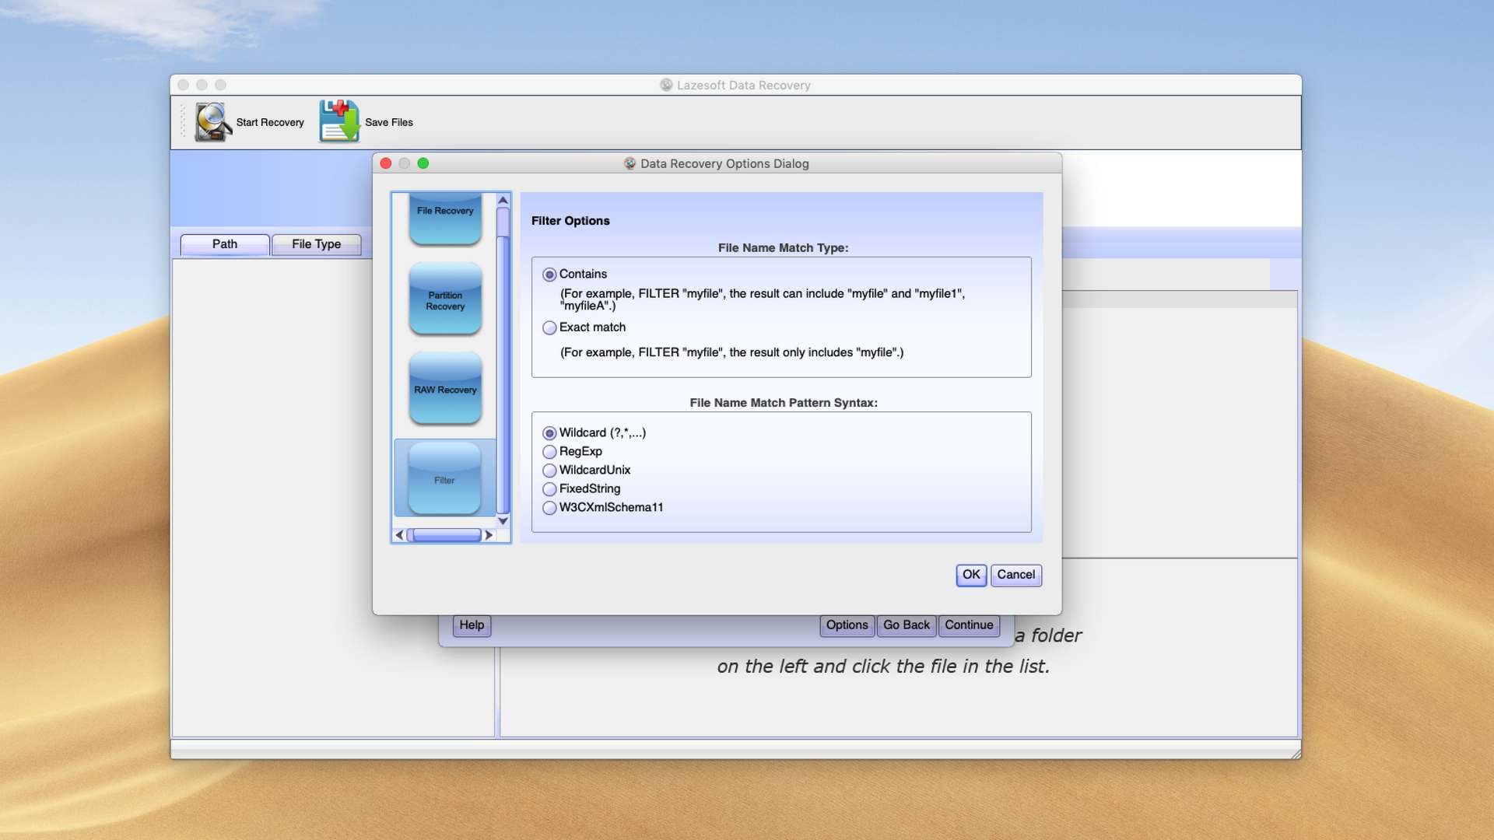Screen dimensions: 1494x840
Task: Switch to the File Type tab
Action: [x=316, y=244]
